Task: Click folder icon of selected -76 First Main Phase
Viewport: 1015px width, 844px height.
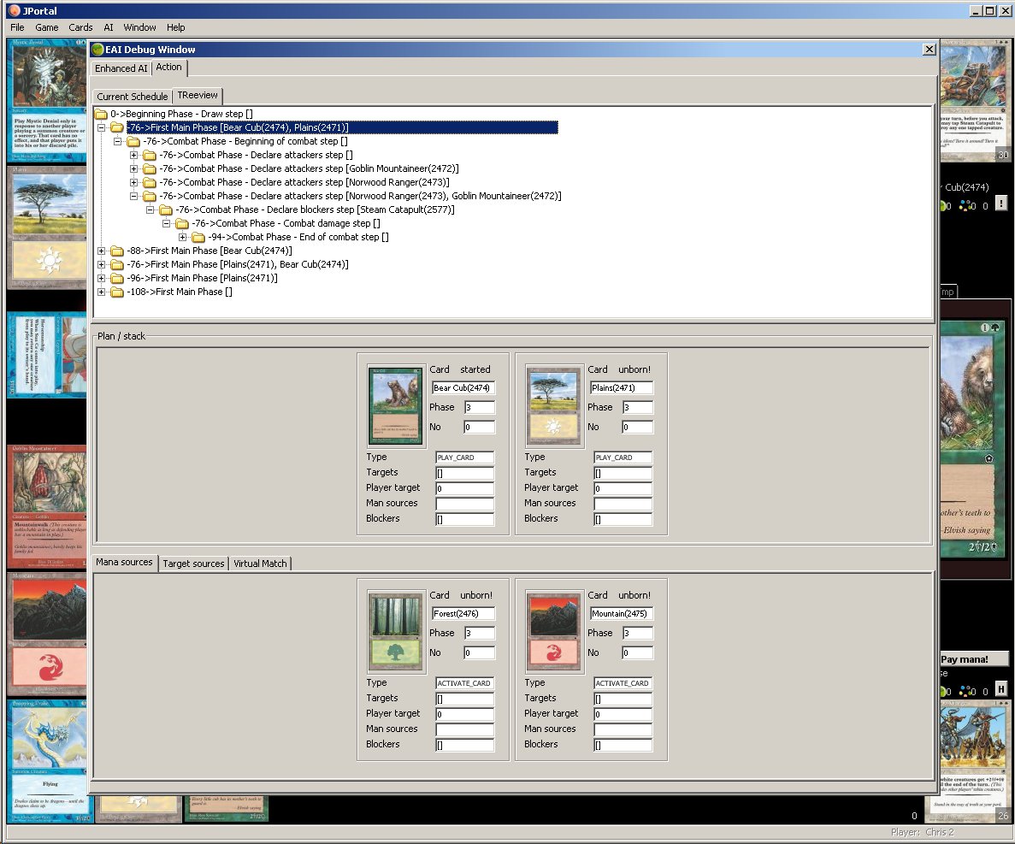Action: coord(117,127)
